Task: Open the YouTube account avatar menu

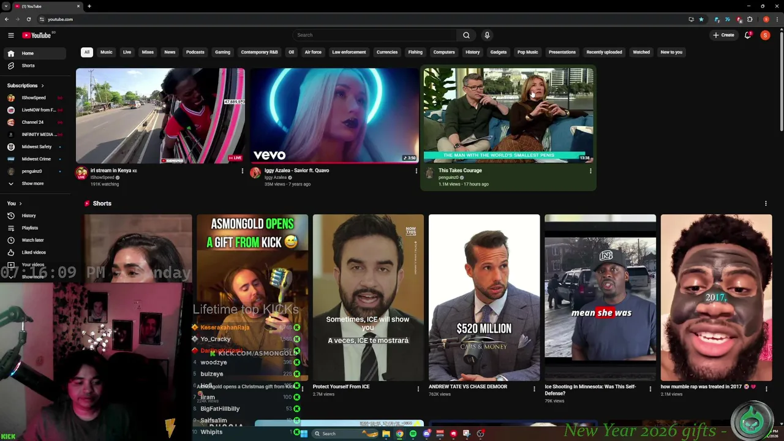Action: tap(765, 35)
